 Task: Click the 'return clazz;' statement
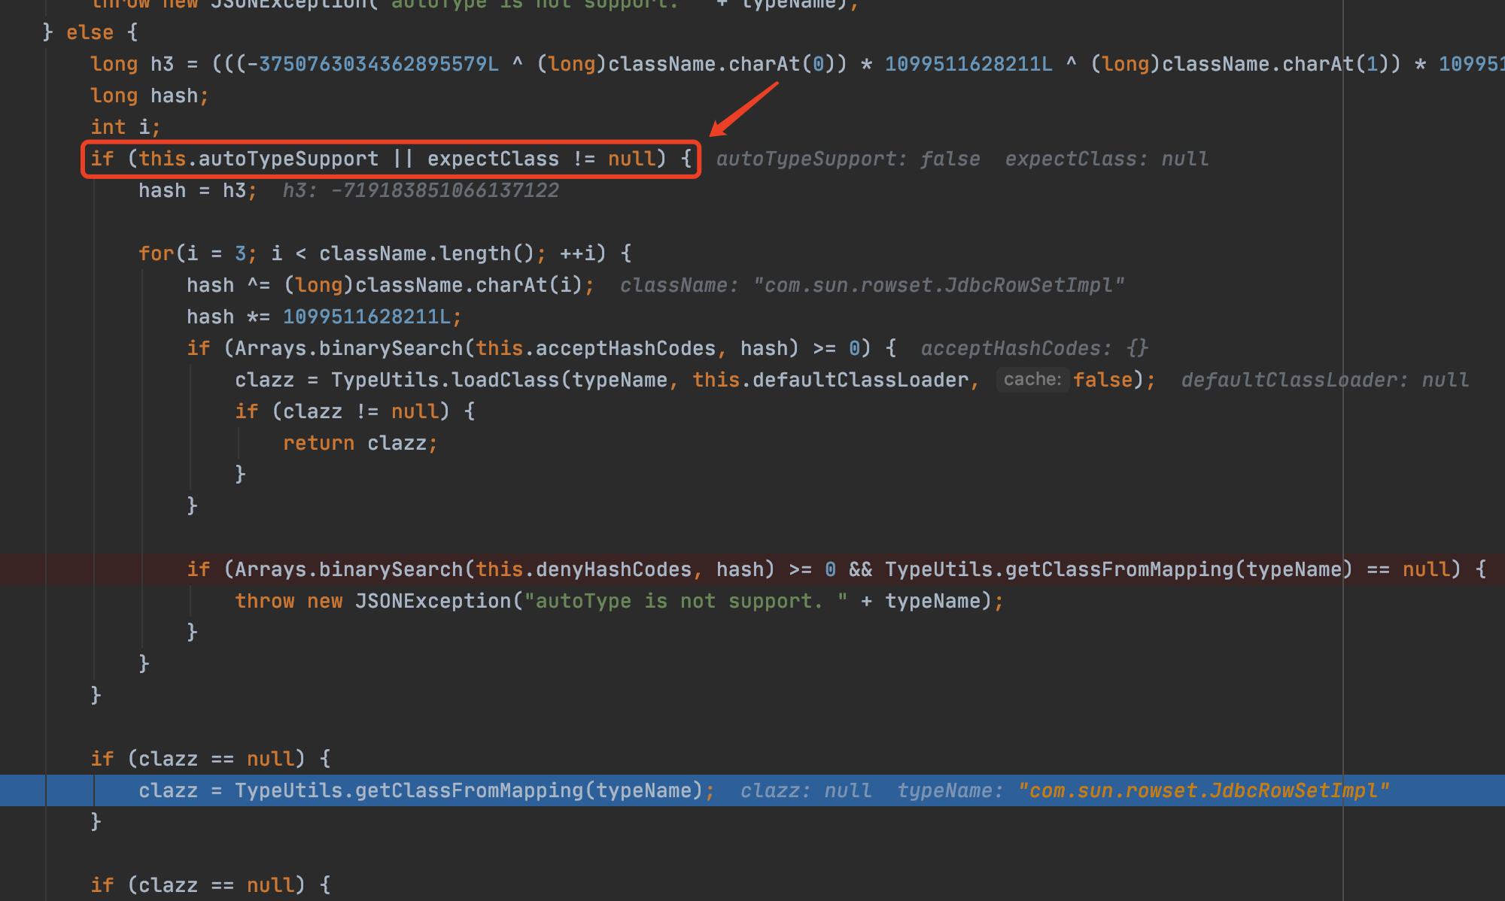360,443
